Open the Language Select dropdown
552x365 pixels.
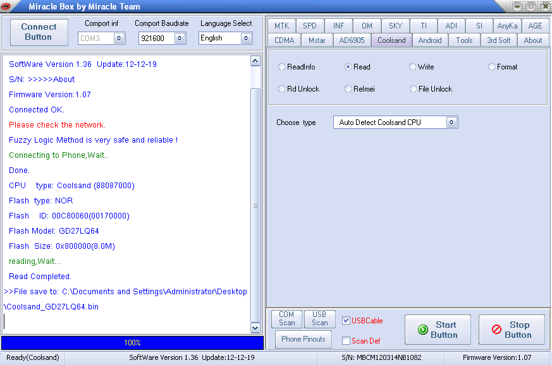[246, 39]
